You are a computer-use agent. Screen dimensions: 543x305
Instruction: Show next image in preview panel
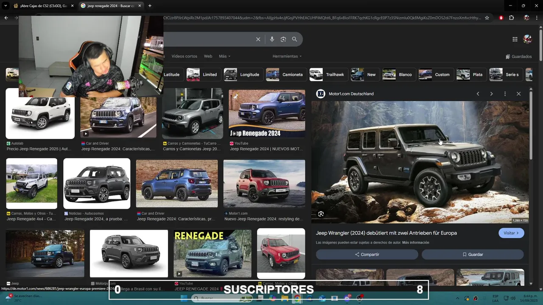[491, 94]
